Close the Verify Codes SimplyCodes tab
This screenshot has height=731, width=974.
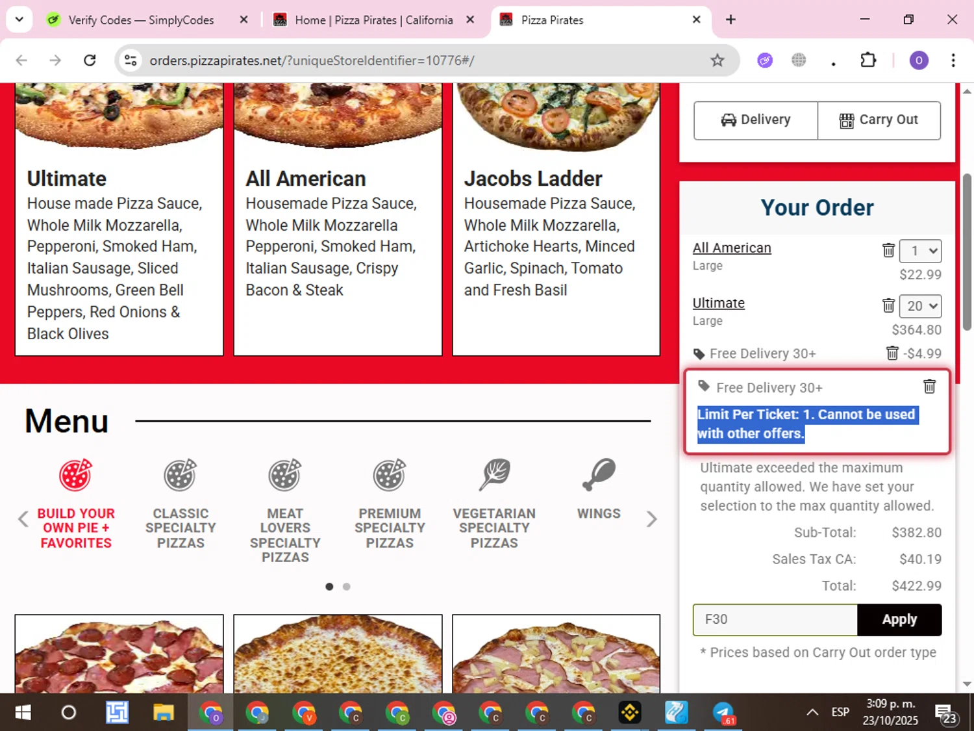243,20
